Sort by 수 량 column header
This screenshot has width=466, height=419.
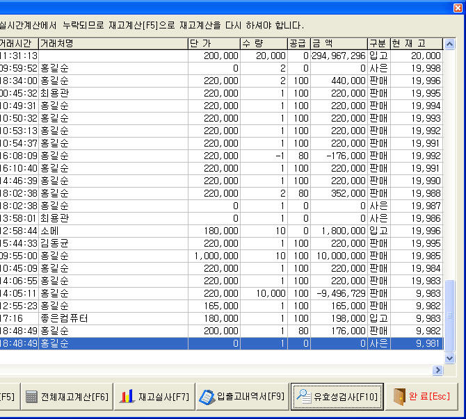(264, 44)
